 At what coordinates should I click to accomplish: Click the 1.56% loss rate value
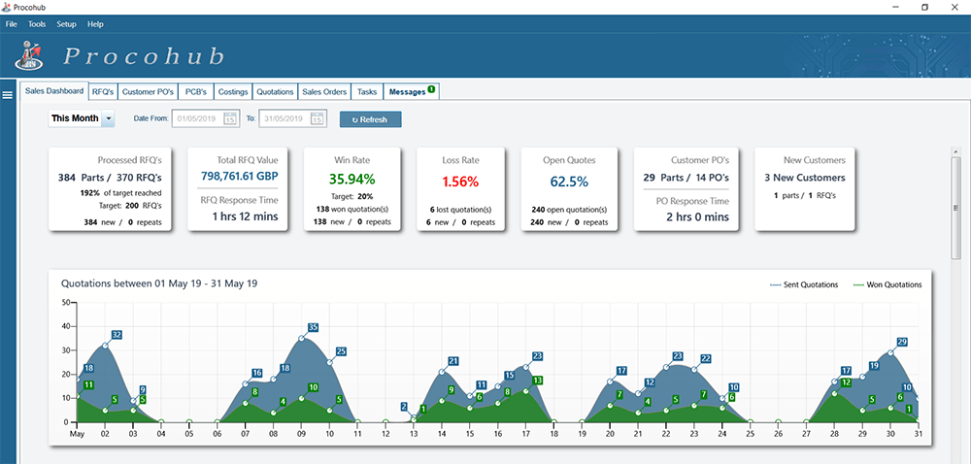pos(460,182)
